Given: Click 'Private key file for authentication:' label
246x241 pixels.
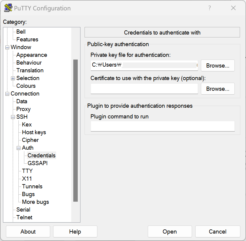Looking at the screenshot, I should (x=131, y=55).
